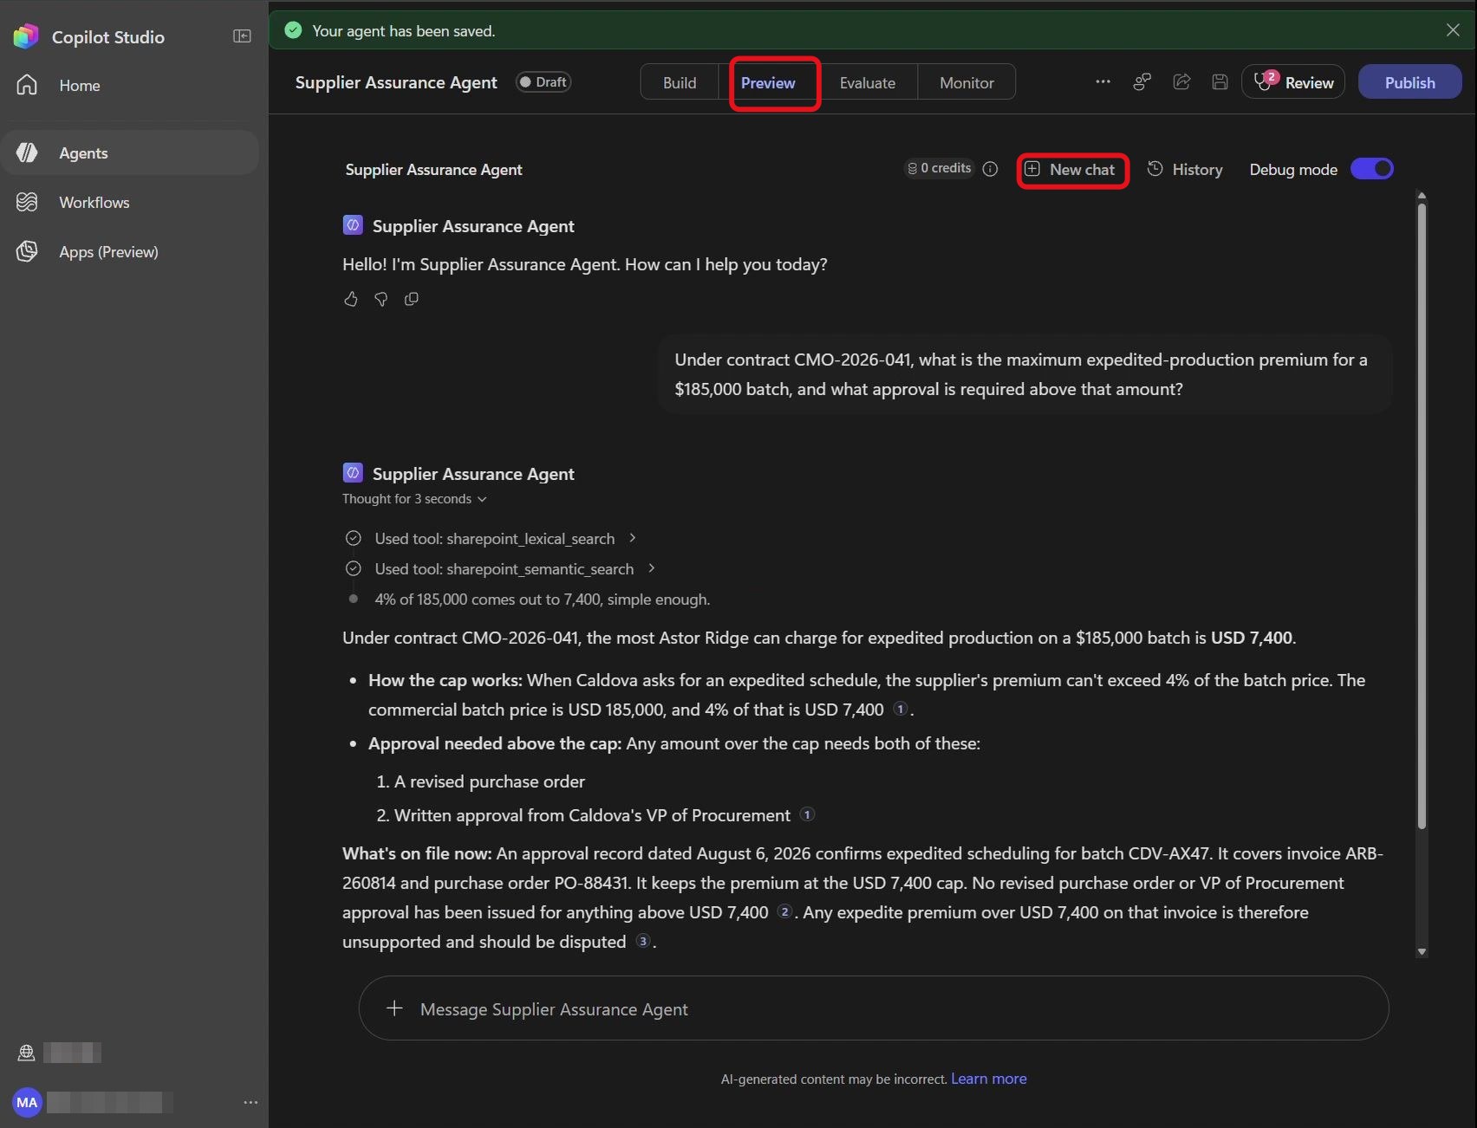Open the environment icon at bottom left
1477x1128 pixels.
pyautogui.click(x=26, y=1053)
